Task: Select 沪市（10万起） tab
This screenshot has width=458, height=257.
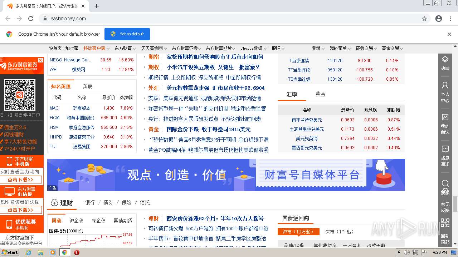Action: [298, 232]
